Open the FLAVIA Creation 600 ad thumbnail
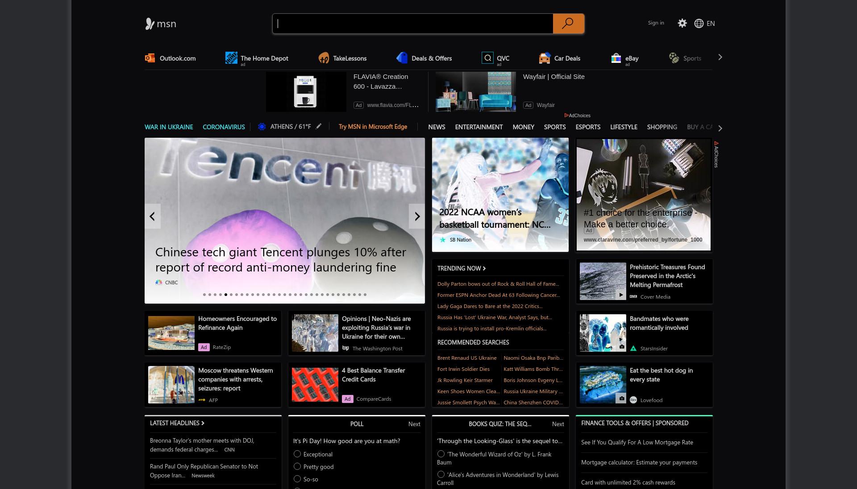 [x=306, y=92]
